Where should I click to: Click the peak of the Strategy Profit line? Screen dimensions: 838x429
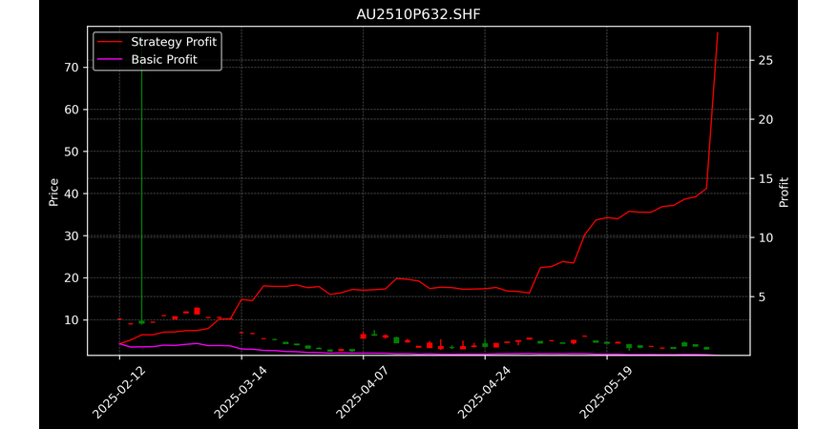click(718, 33)
